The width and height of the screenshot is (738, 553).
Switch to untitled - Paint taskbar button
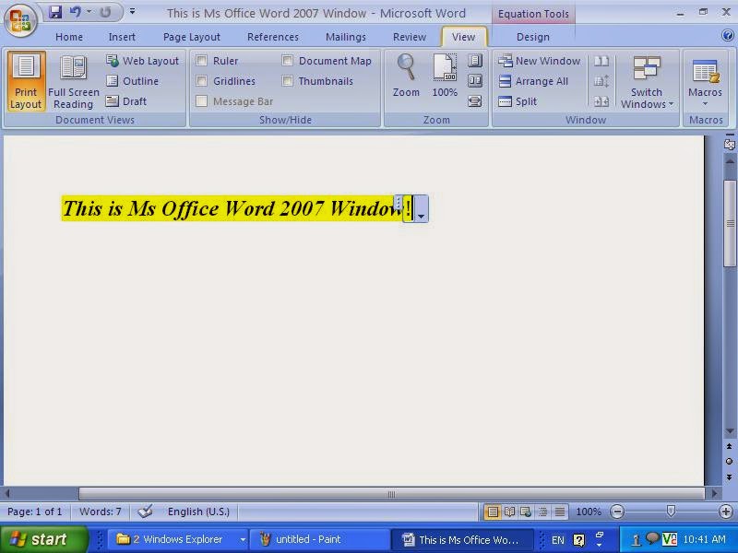click(x=319, y=539)
